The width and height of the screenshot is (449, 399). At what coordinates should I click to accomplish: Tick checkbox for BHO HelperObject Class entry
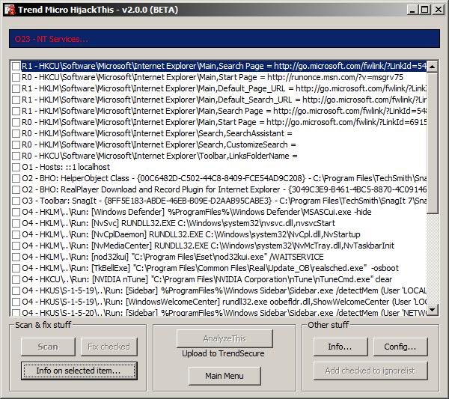[x=16, y=178]
